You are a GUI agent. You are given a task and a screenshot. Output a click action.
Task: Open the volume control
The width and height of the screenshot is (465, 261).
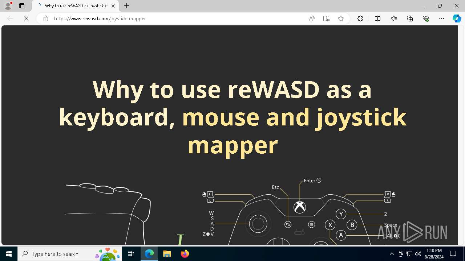418,254
